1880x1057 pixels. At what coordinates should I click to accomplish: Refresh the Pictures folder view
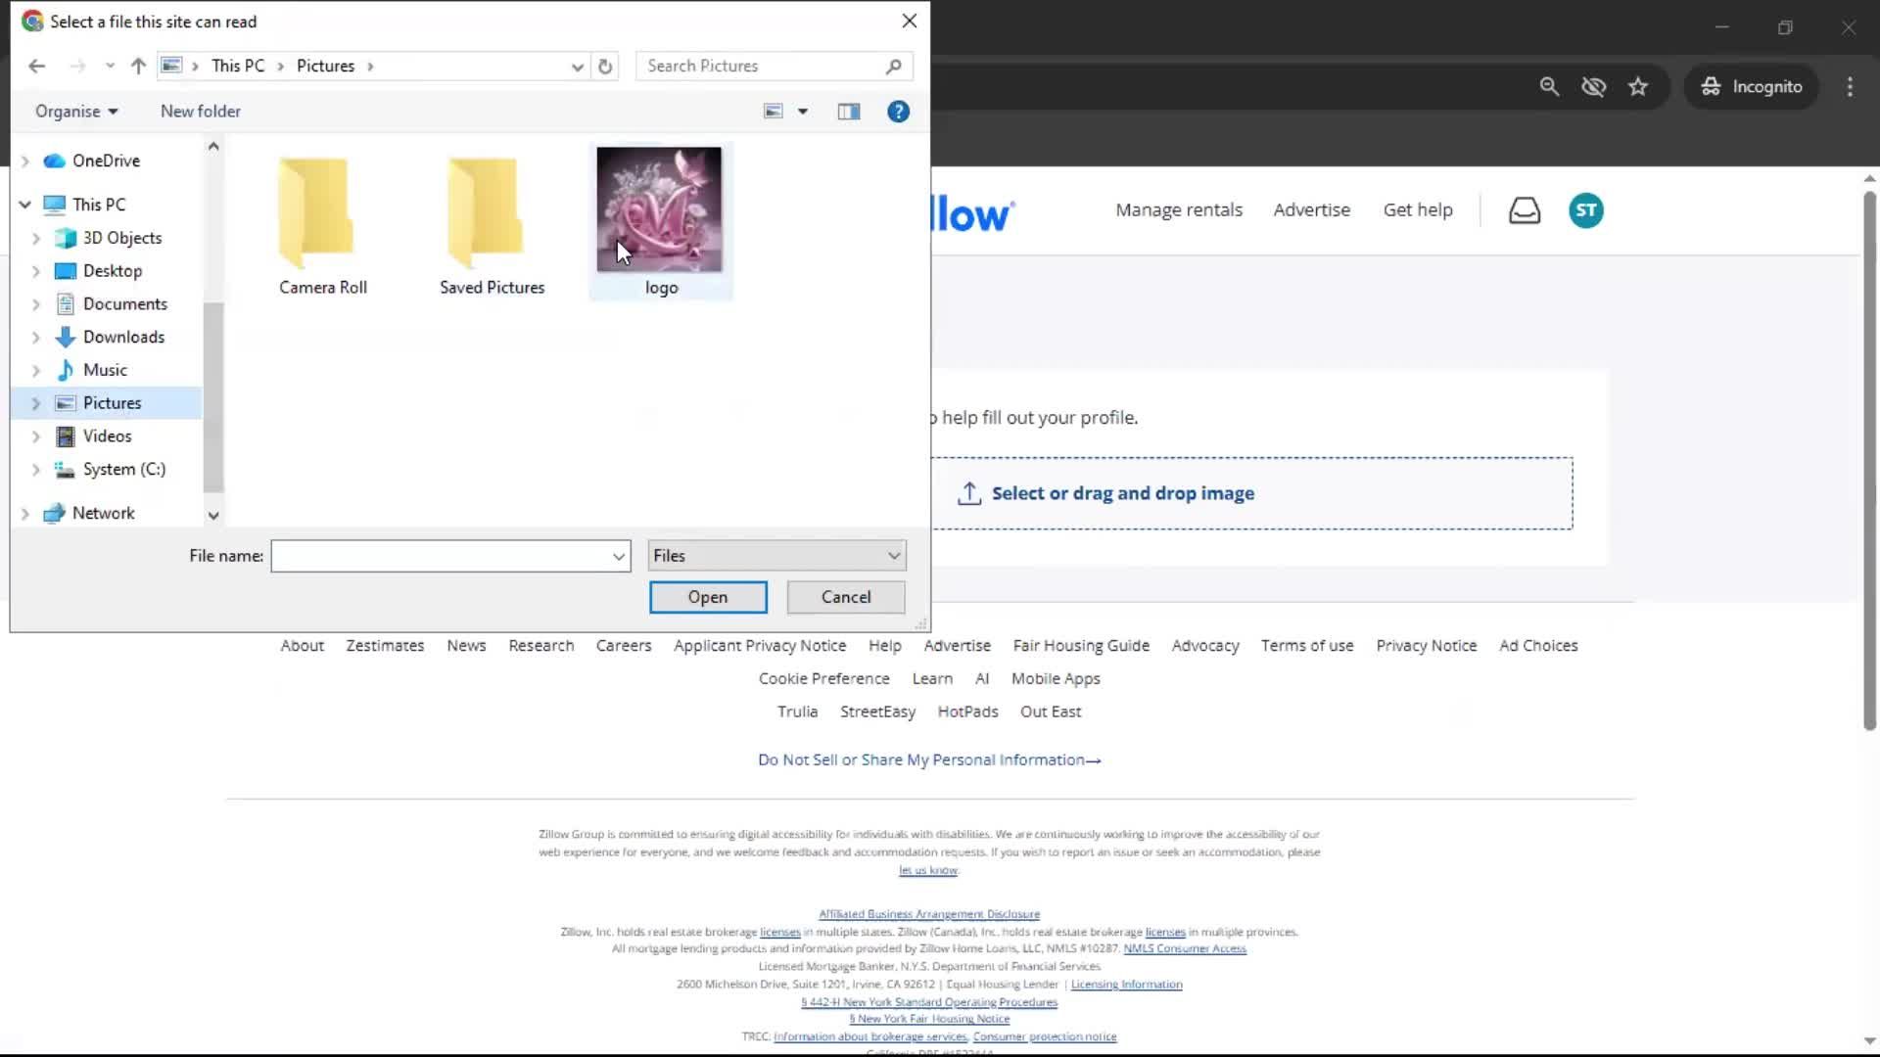604,66
